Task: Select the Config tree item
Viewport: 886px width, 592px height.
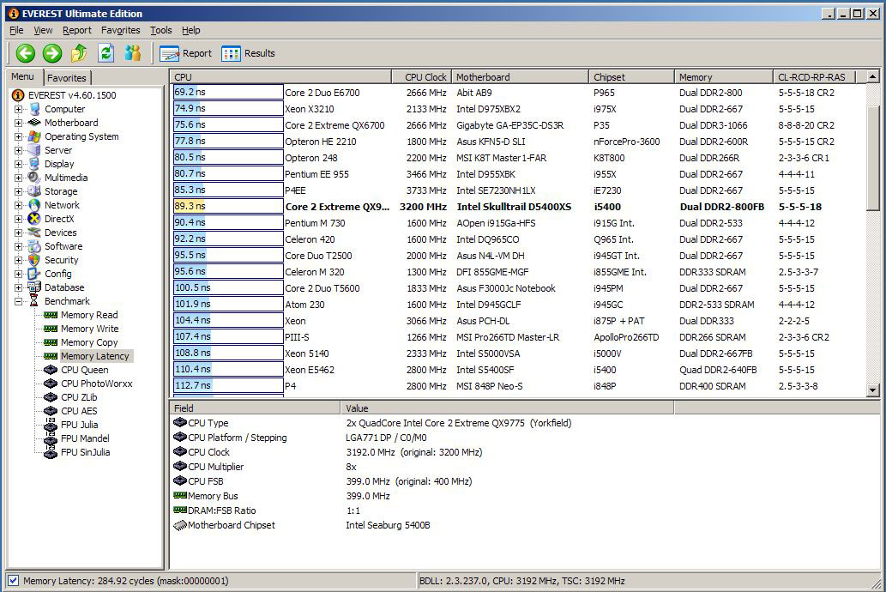Action: pos(58,274)
